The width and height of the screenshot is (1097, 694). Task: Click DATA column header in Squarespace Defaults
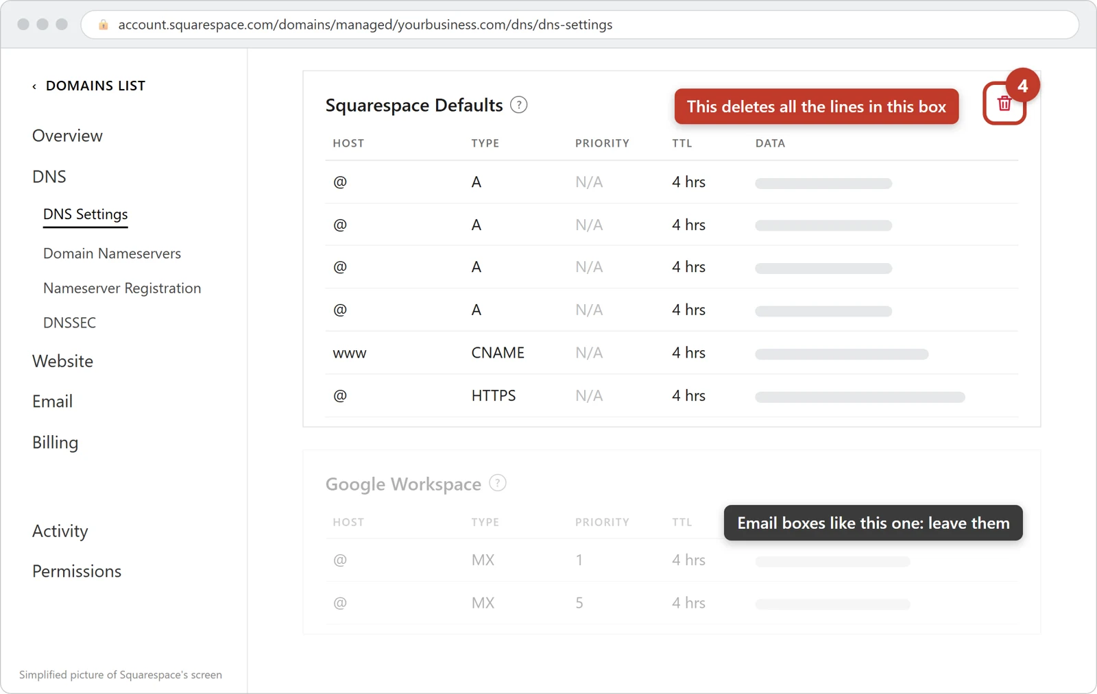pos(771,143)
